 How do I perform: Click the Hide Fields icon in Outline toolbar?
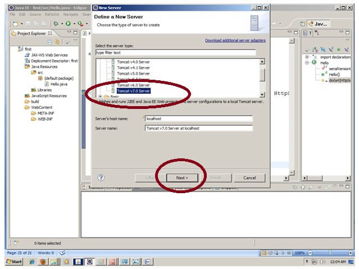click(x=323, y=49)
